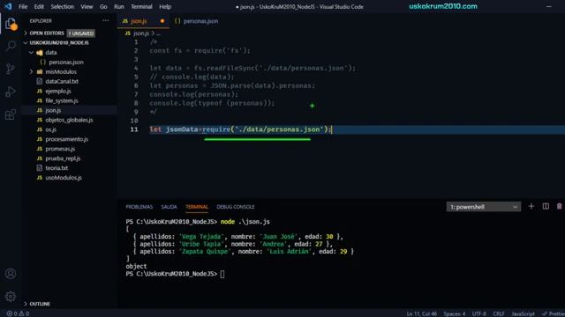
Task: Click the unsaved dot on json.js tab
Action: 162,21
